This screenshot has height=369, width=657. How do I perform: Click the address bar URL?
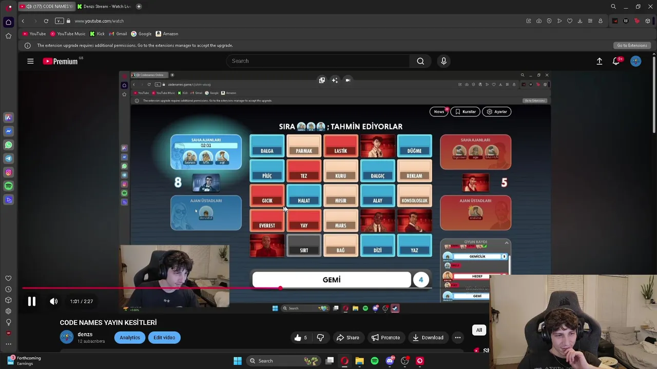99,21
